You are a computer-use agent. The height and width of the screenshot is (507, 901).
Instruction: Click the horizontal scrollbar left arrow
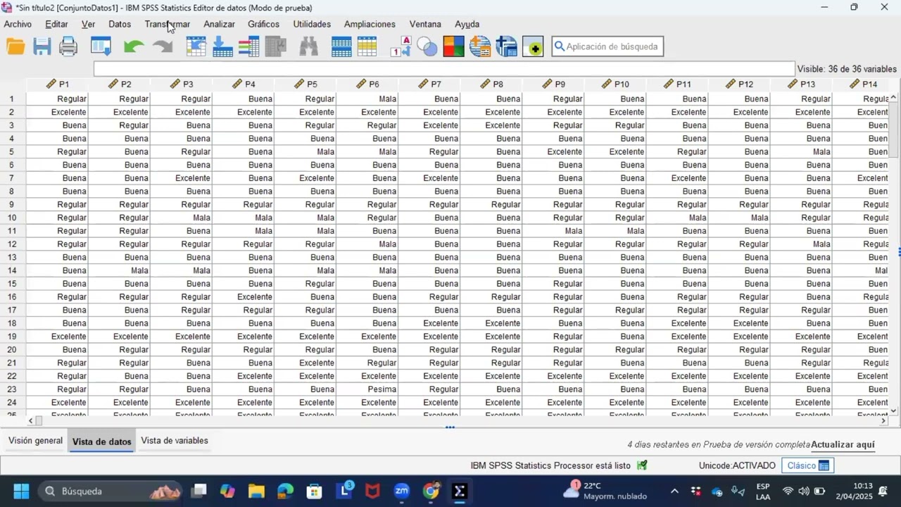pos(30,420)
